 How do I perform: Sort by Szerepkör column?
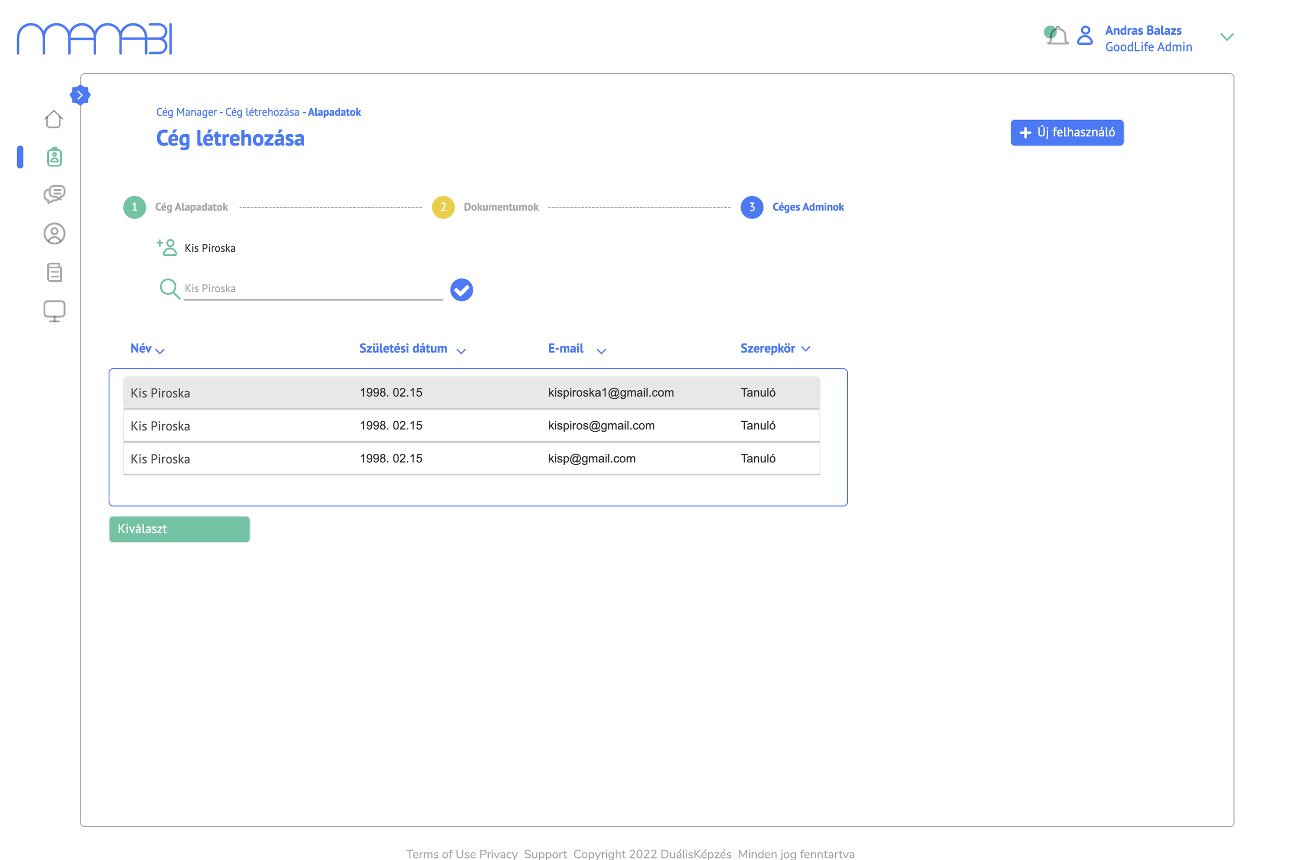tap(774, 349)
